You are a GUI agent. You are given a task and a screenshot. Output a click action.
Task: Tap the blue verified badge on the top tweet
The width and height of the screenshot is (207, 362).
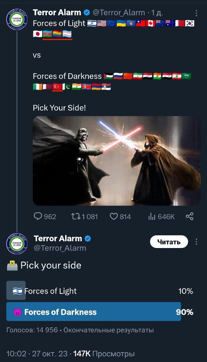[x=87, y=12]
